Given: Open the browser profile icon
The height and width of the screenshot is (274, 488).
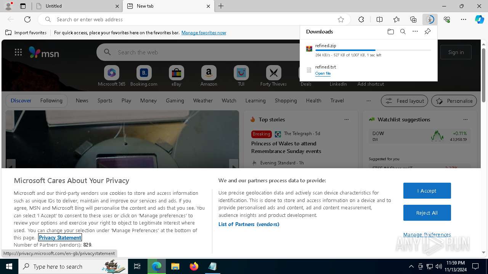Looking at the screenshot, I should [8, 6].
